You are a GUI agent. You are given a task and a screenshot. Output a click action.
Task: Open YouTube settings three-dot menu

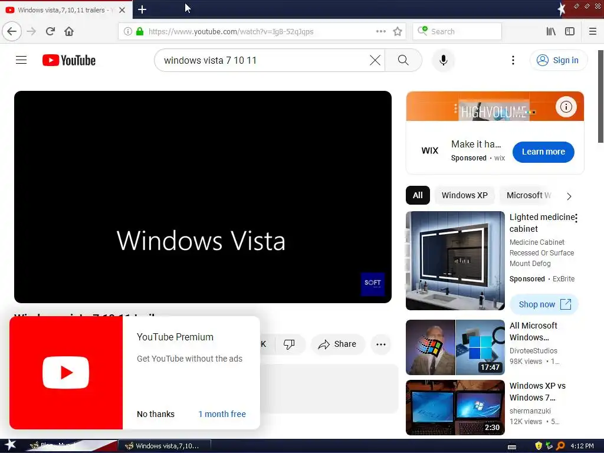point(513,60)
